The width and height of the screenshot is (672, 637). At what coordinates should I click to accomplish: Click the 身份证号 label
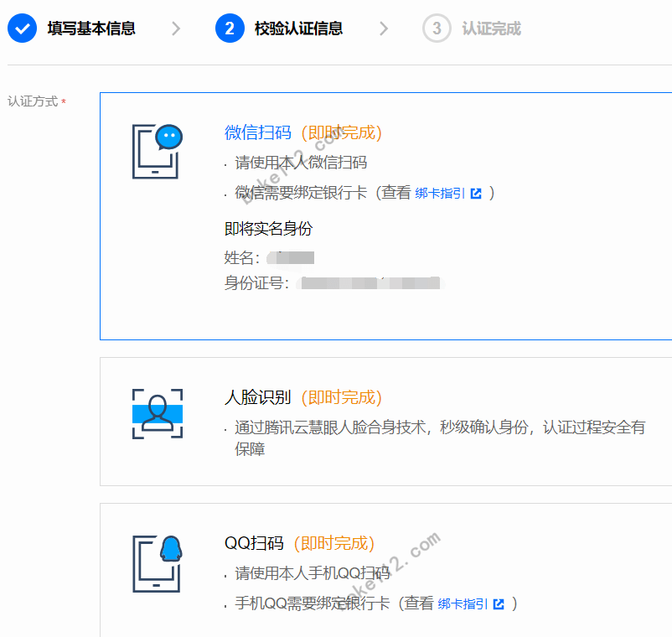click(x=256, y=283)
